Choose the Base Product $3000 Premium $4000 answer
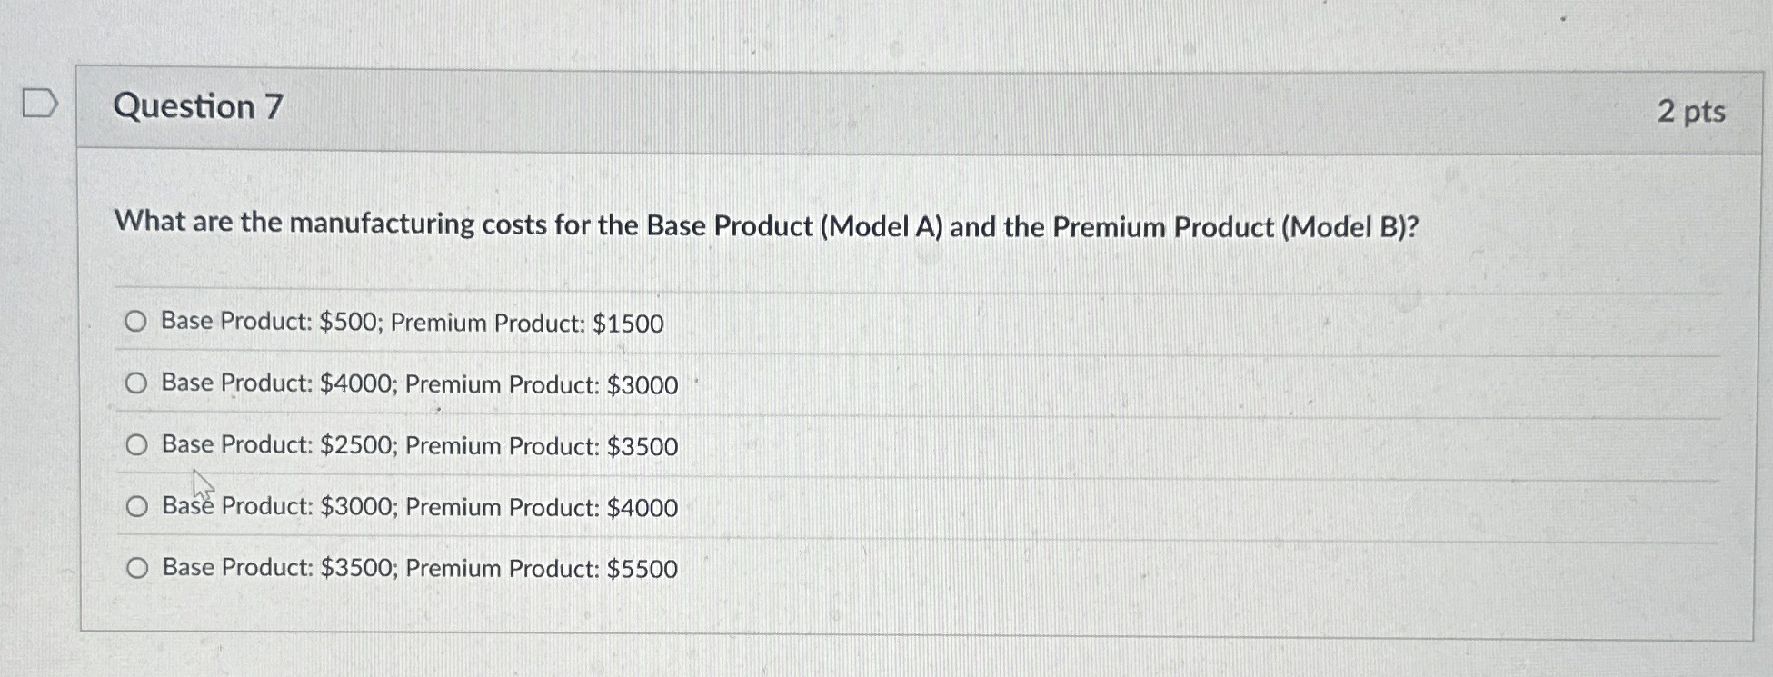 click(138, 506)
